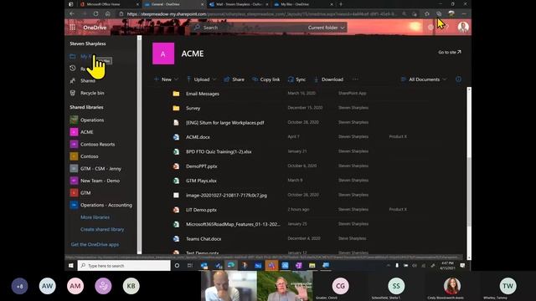536x301 pixels.
Task: Click the Contoso library orange icon
Action: coord(74,156)
